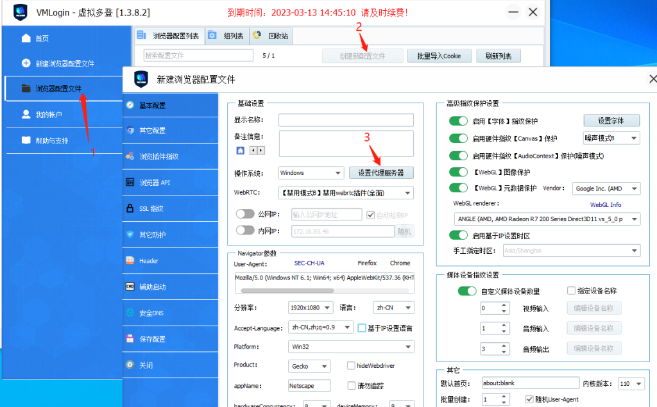
Task: Click the CMD icon for 辅助启动
Action: (130, 287)
